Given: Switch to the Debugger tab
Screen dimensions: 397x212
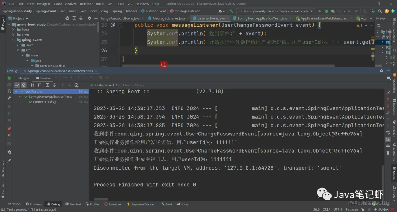Looking at the screenshot, I should coord(23,78).
